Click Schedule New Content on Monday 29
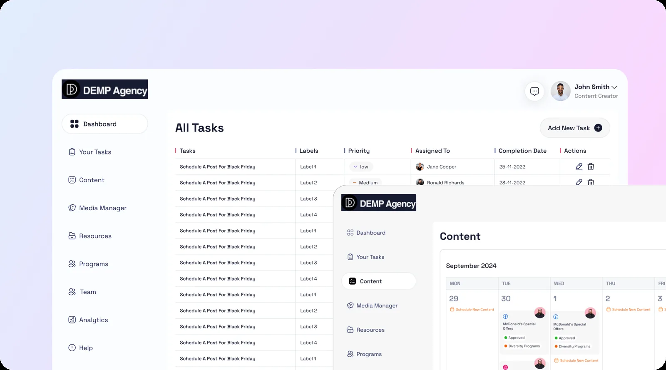Viewport: 666px width, 370px height. pos(472,310)
